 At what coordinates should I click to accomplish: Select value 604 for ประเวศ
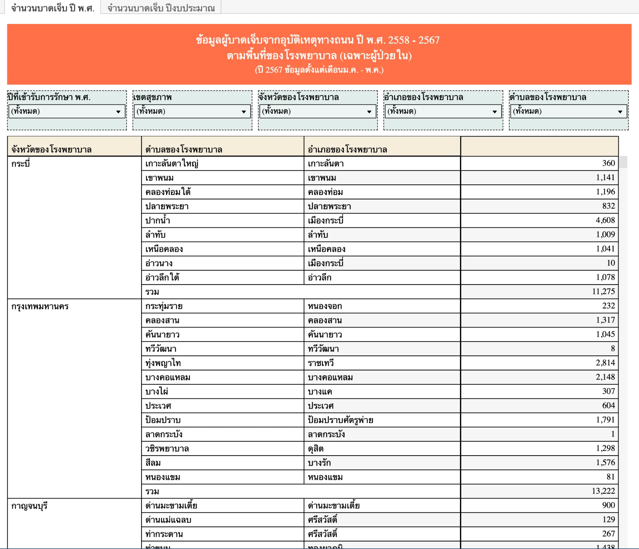point(539,406)
